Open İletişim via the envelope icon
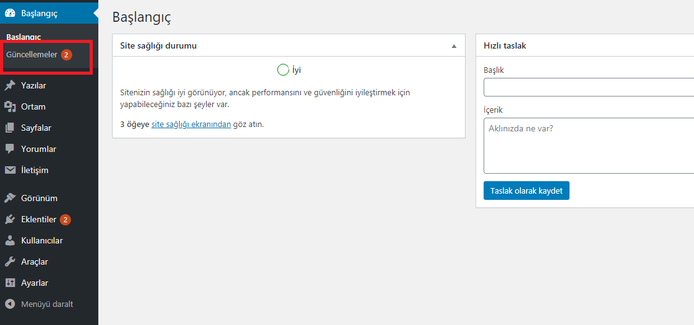 pos(10,171)
